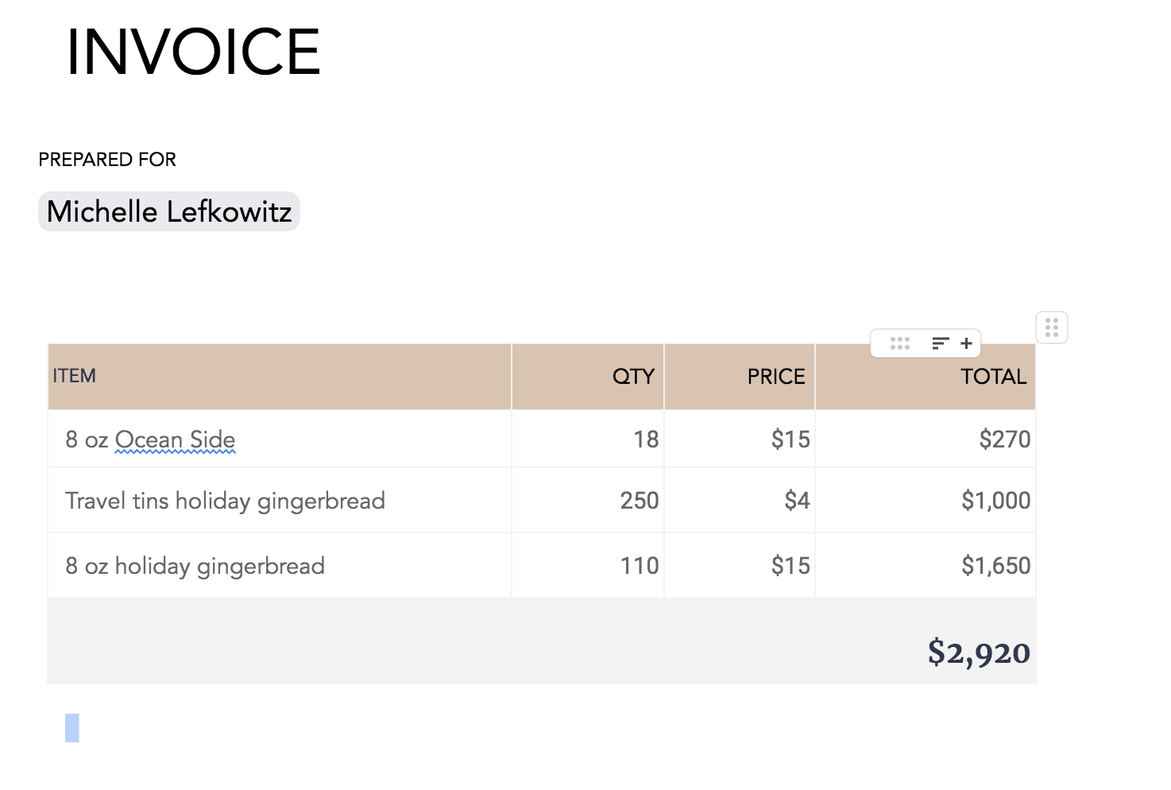This screenshot has height=790, width=1171.
Task: Open the sort lines icon on TOTAL column
Action: [x=941, y=343]
